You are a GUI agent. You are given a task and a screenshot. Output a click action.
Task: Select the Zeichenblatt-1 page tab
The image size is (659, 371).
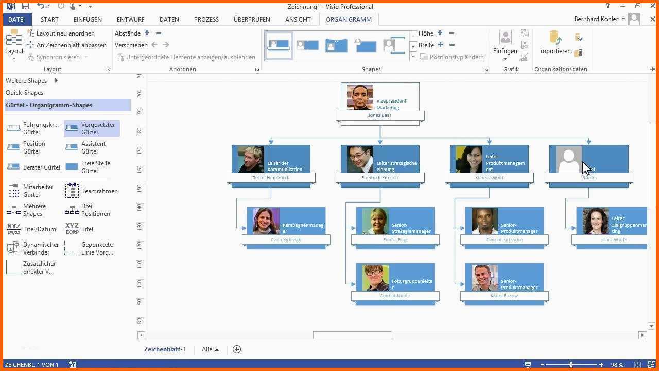pyautogui.click(x=165, y=349)
